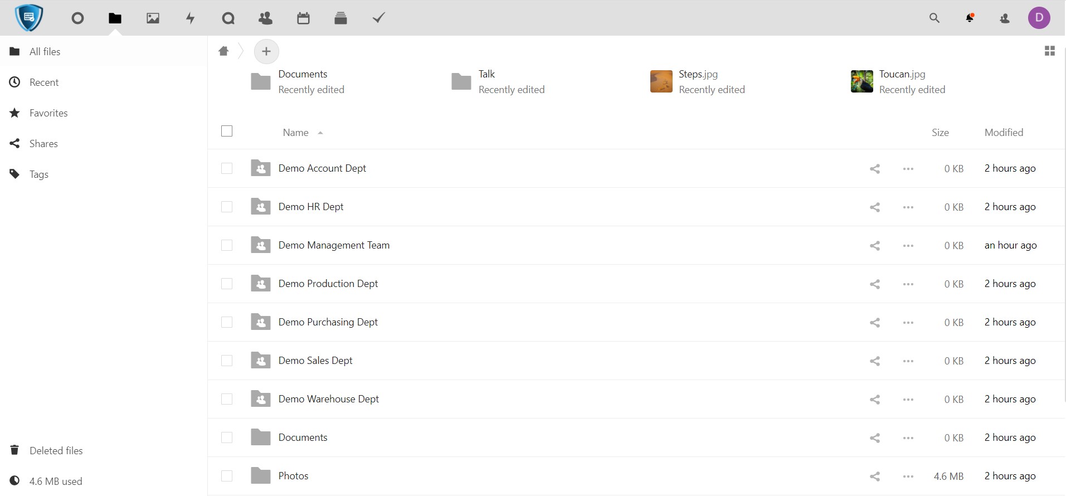
Task: Open the Toucan.jpg recent thumbnail
Action: 861,82
